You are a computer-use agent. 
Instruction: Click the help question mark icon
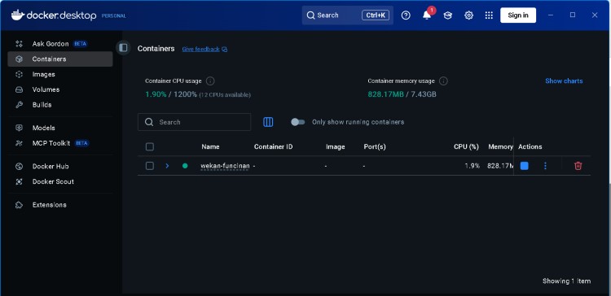pyautogui.click(x=406, y=15)
